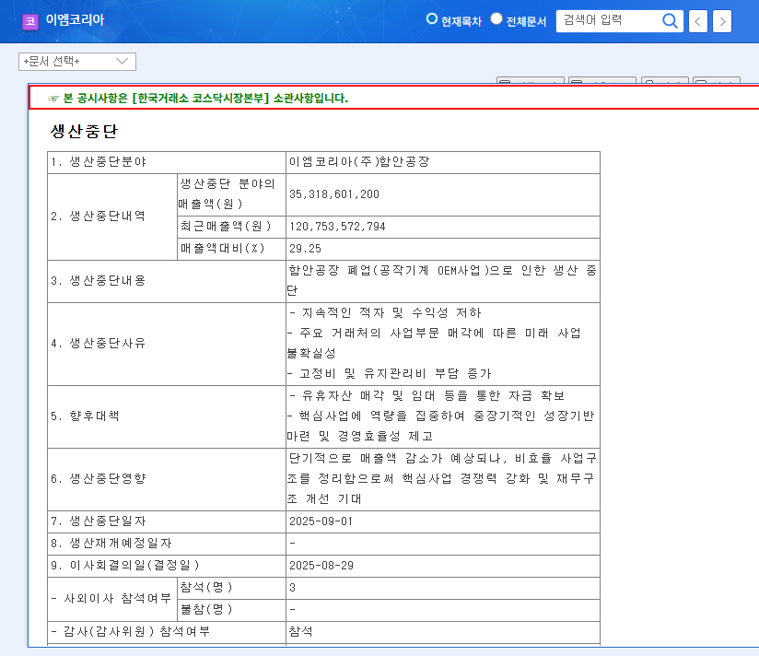This screenshot has width=759, height=656.
Task: Click the '1. 생산중단분야' row label
Action: (99, 162)
